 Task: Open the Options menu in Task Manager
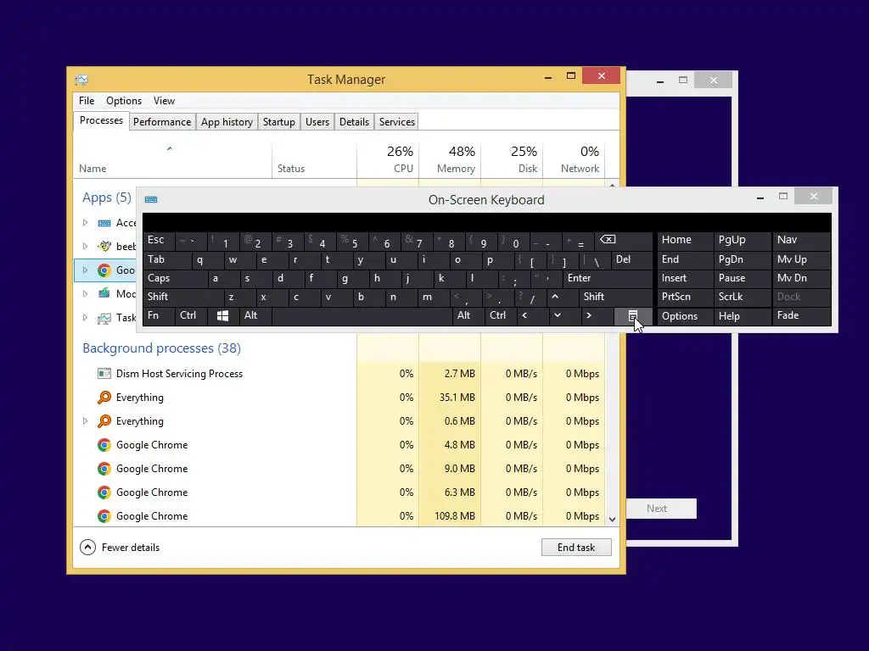click(124, 101)
